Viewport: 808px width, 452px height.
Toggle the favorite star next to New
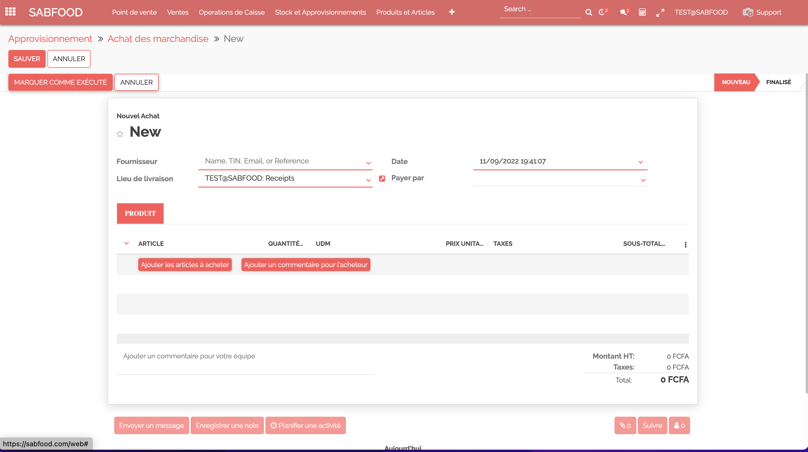click(x=120, y=134)
